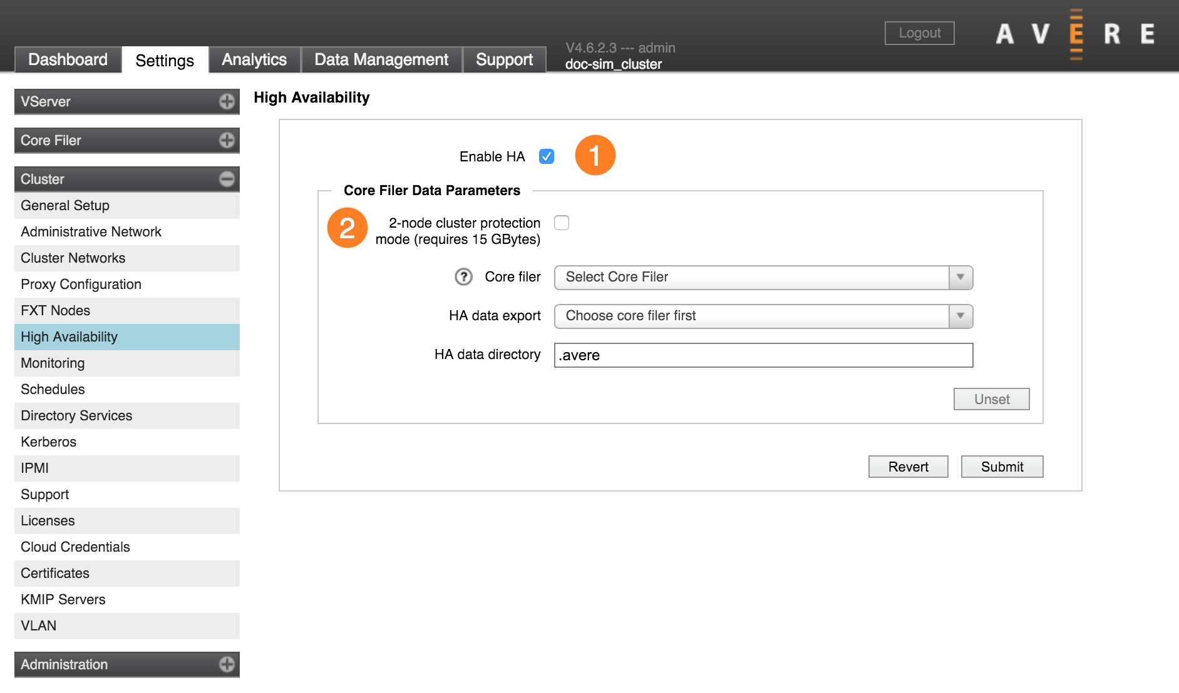Open the Core filer help question icon

(x=463, y=276)
